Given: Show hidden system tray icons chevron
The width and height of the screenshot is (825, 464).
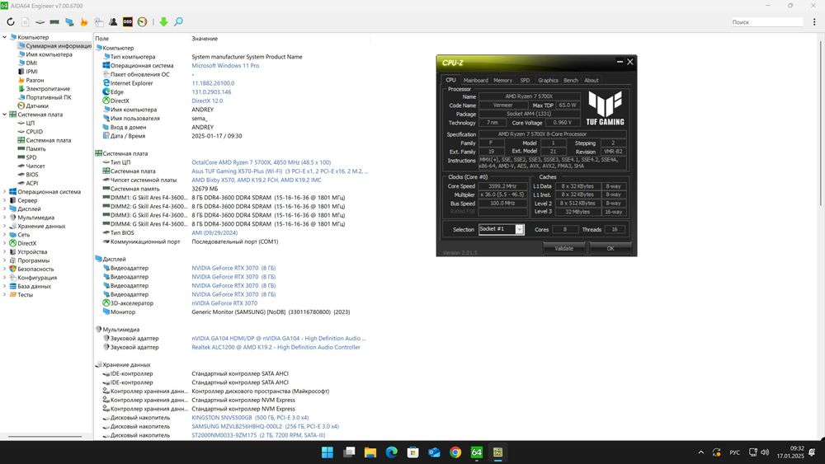Looking at the screenshot, I should [700, 452].
